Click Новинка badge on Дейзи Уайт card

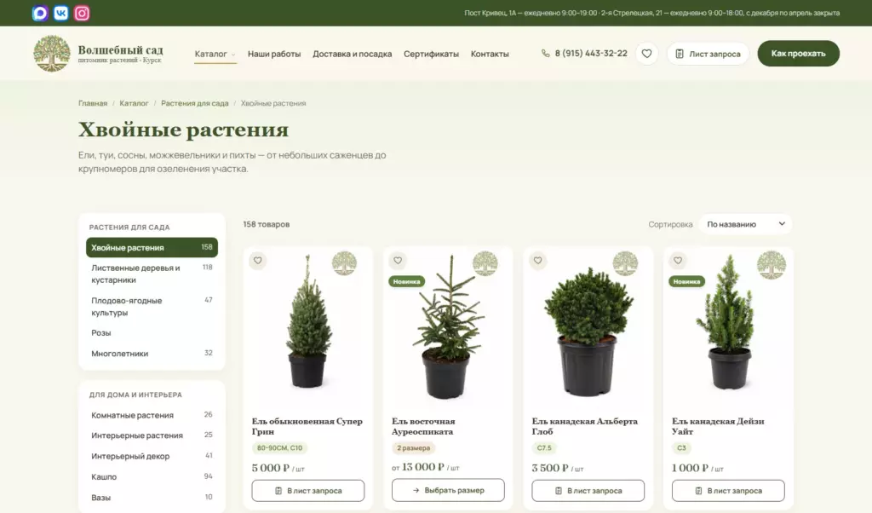687,281
